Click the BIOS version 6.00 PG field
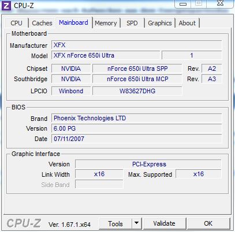Image resolution: width=235 pixels, height=232 pixels. click(137, 128)
